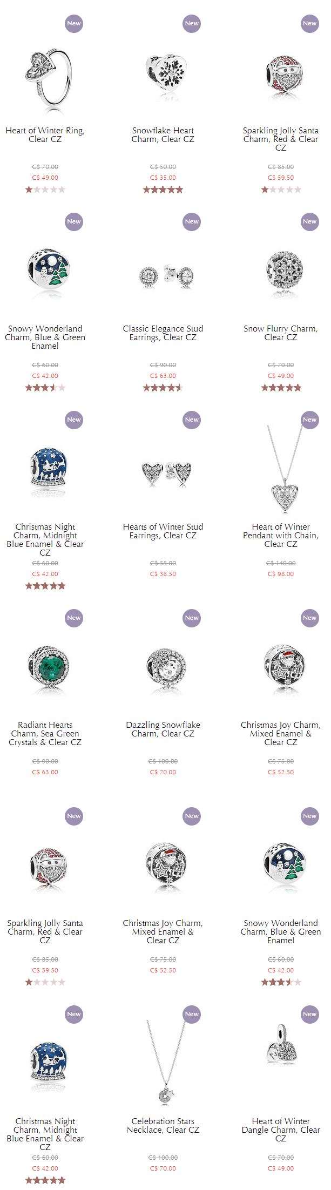Click the Snow Flurry Charm, Clear CZ title
This screenshot has height=1190, width=331.
[x=281, y=333]
